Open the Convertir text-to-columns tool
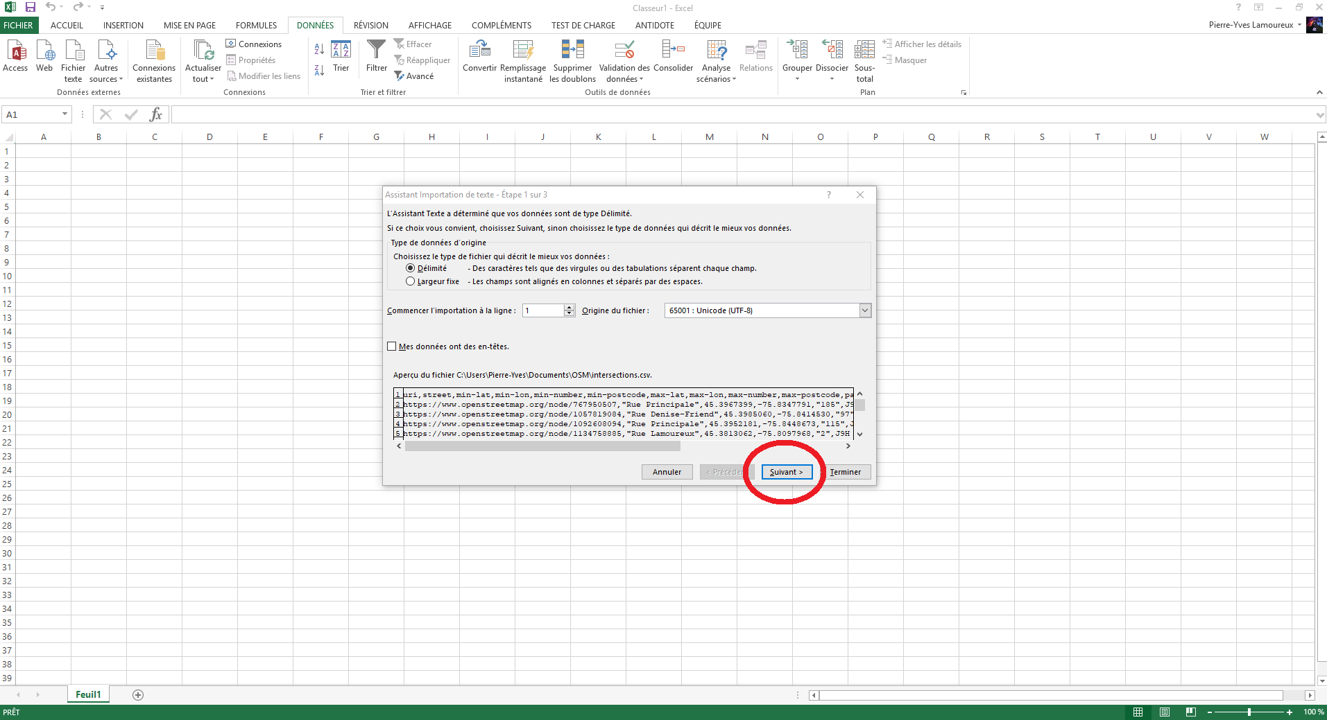Viewport: 1327px width, 720px height. [479, 51]
